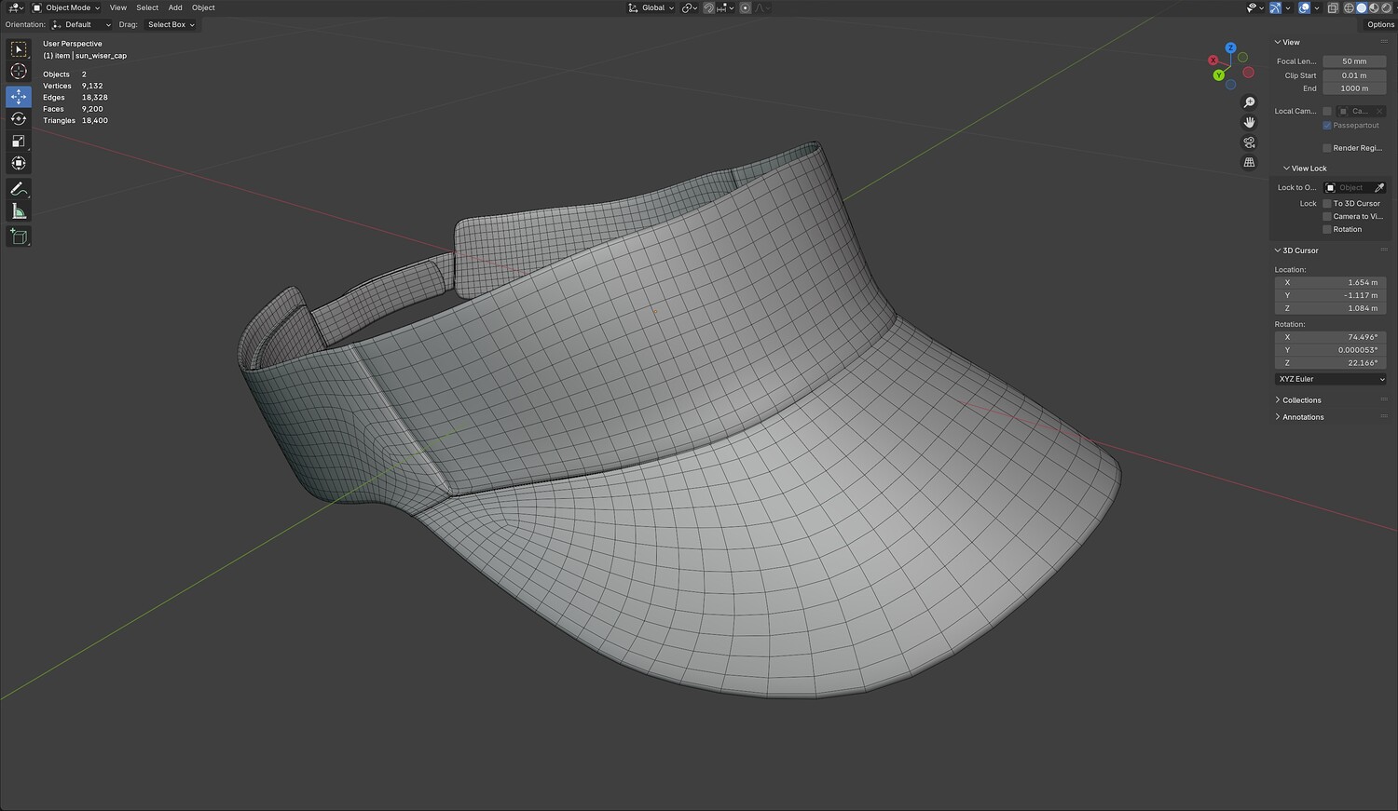Choose the Move tool in the toolbar
Screen dimensions: 1398x811
pyautogui.click(x=19, y=97)
